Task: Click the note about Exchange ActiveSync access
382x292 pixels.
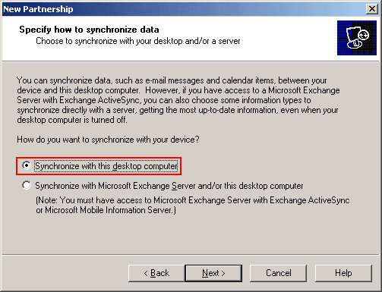Action: click(192, 205)
